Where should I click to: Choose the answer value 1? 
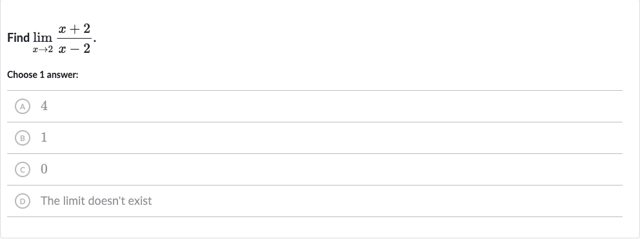44,138
